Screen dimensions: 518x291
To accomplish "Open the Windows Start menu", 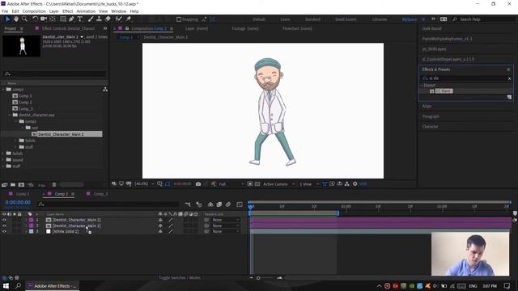I will (x=6, y=285).
